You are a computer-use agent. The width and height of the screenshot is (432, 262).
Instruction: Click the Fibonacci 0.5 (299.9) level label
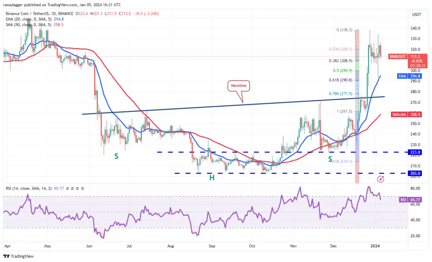[x=343, y=71]
